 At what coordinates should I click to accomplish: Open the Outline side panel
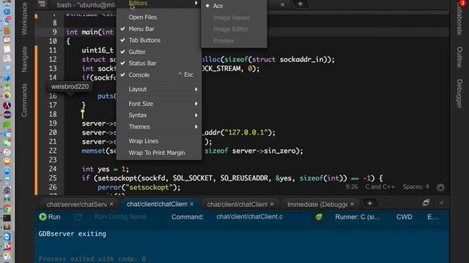[459, 57]
